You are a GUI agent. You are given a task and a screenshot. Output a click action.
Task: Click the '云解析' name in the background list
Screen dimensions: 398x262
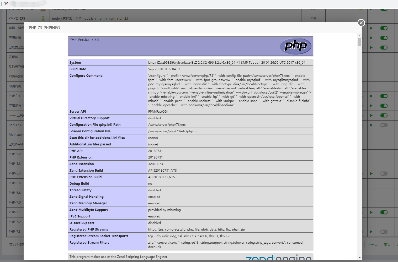13,57
